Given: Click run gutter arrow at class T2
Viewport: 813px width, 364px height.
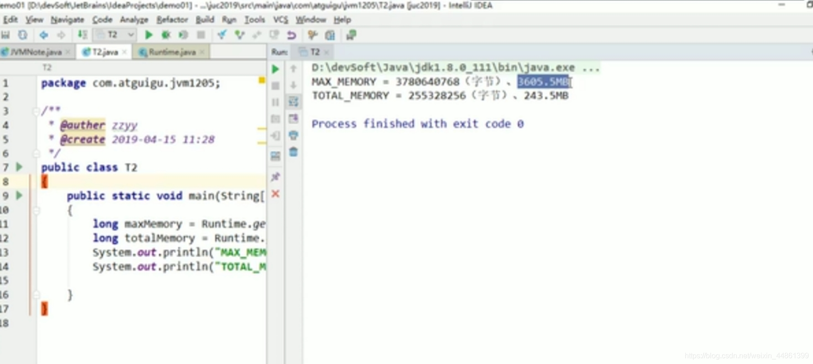Looking at the screenshot, I should point(19,167).
